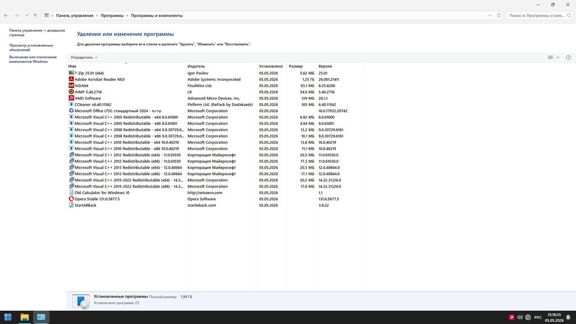Open the help question mark icon

click(x=569, y=57)
